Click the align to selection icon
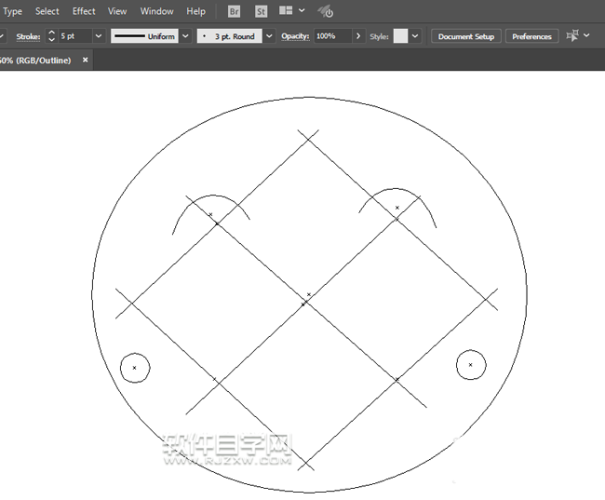The image size is (605, 500). (x=572, y=35)
